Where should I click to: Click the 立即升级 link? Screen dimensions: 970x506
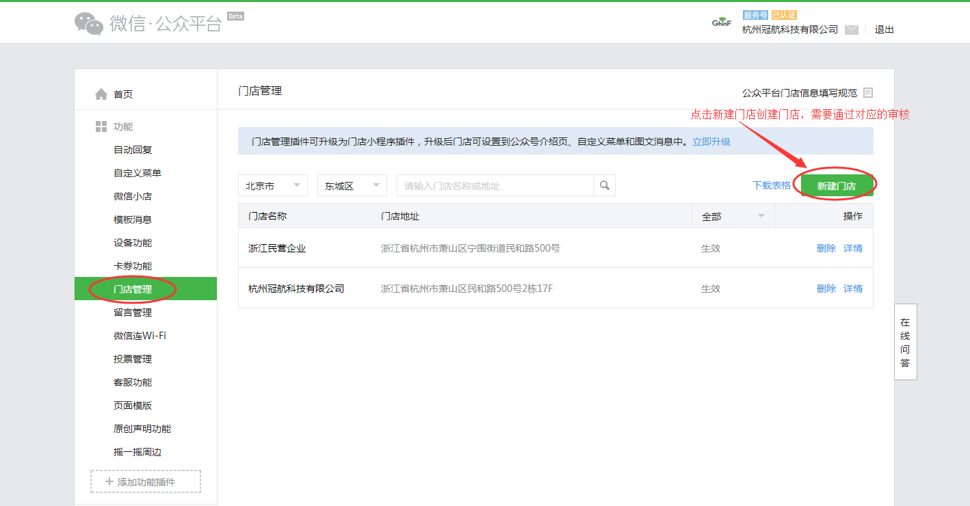(x=711, y=142)
